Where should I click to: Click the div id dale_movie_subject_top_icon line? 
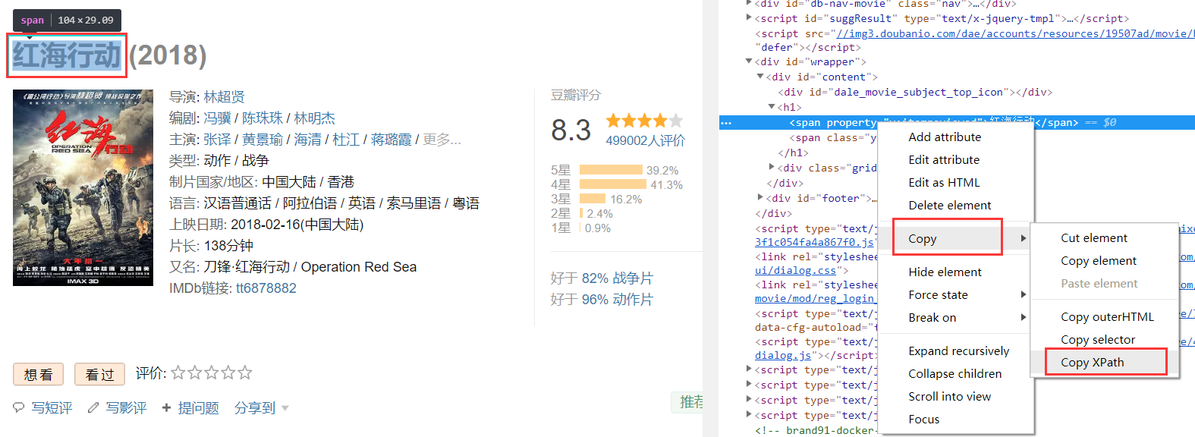coord(914,92)
